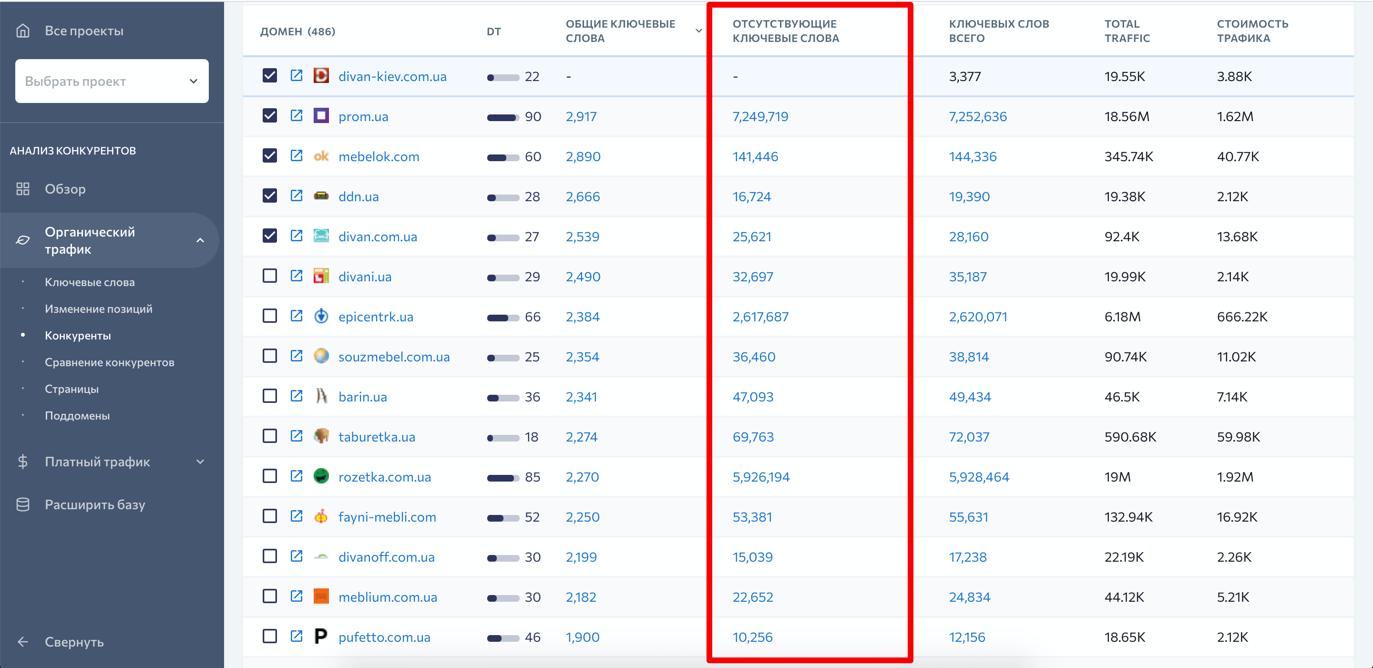
Task: Open Поддомены submenu item
Action: coord(77,415)
